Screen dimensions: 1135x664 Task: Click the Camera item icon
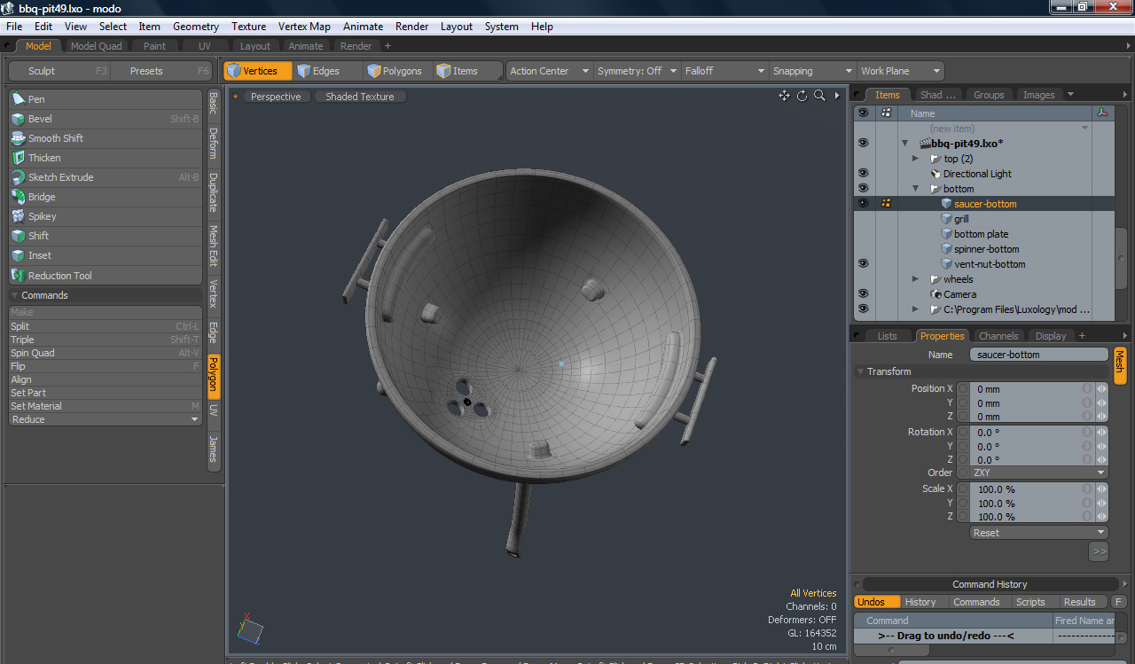coord(935,294)
